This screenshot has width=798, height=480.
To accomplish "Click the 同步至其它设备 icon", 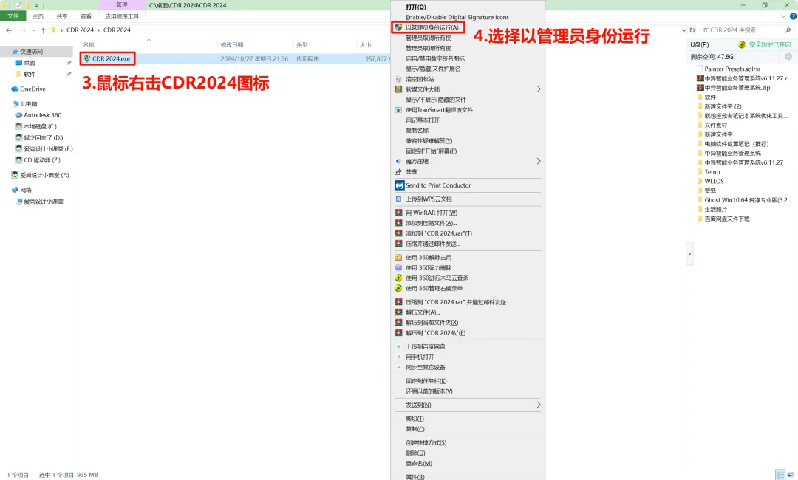I will point(398,367).
